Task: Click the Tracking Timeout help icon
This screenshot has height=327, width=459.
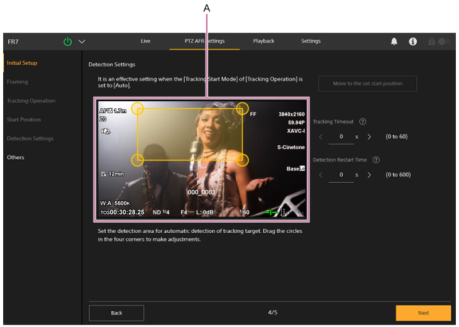Action: 363,121
